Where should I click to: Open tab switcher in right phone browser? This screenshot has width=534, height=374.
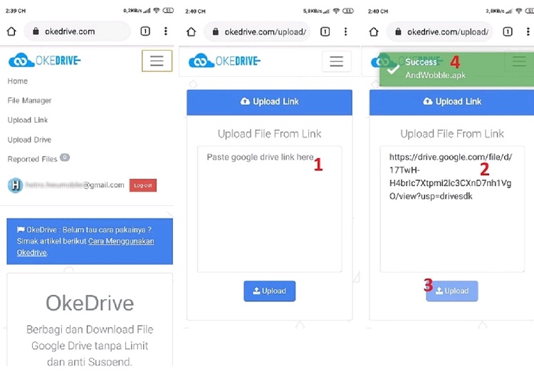click(x=508, y=31)
